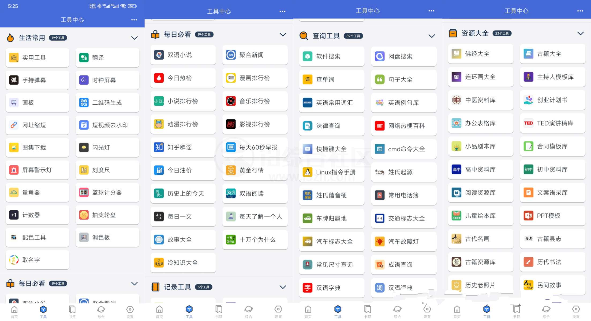Screen dimensions: 591x321
Task: Open the 调色板 color palette tool
Action: (107, 237)
